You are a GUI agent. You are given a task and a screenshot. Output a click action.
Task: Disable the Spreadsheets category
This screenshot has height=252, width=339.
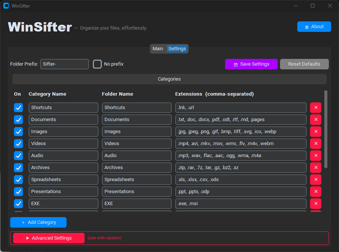pos(18,180)
